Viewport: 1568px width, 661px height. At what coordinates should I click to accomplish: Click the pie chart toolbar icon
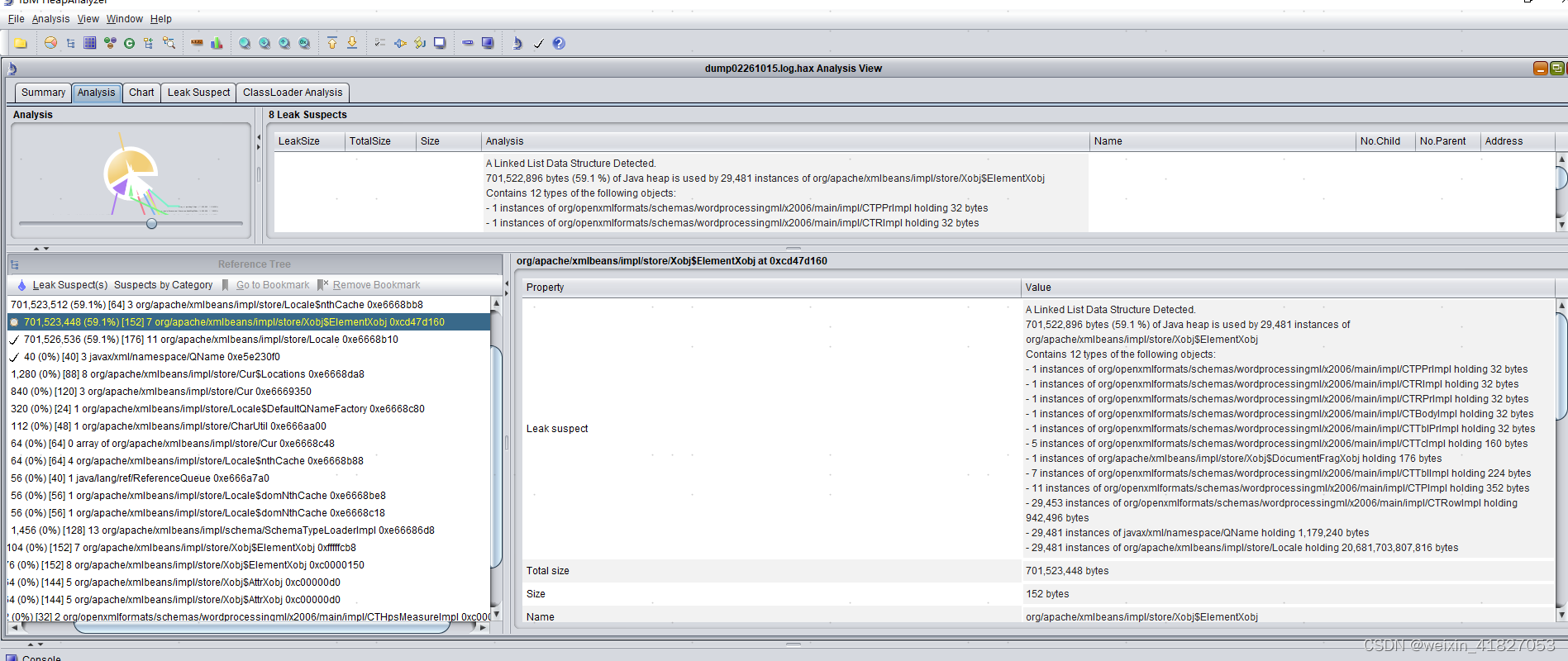click(x=50, y=43)
